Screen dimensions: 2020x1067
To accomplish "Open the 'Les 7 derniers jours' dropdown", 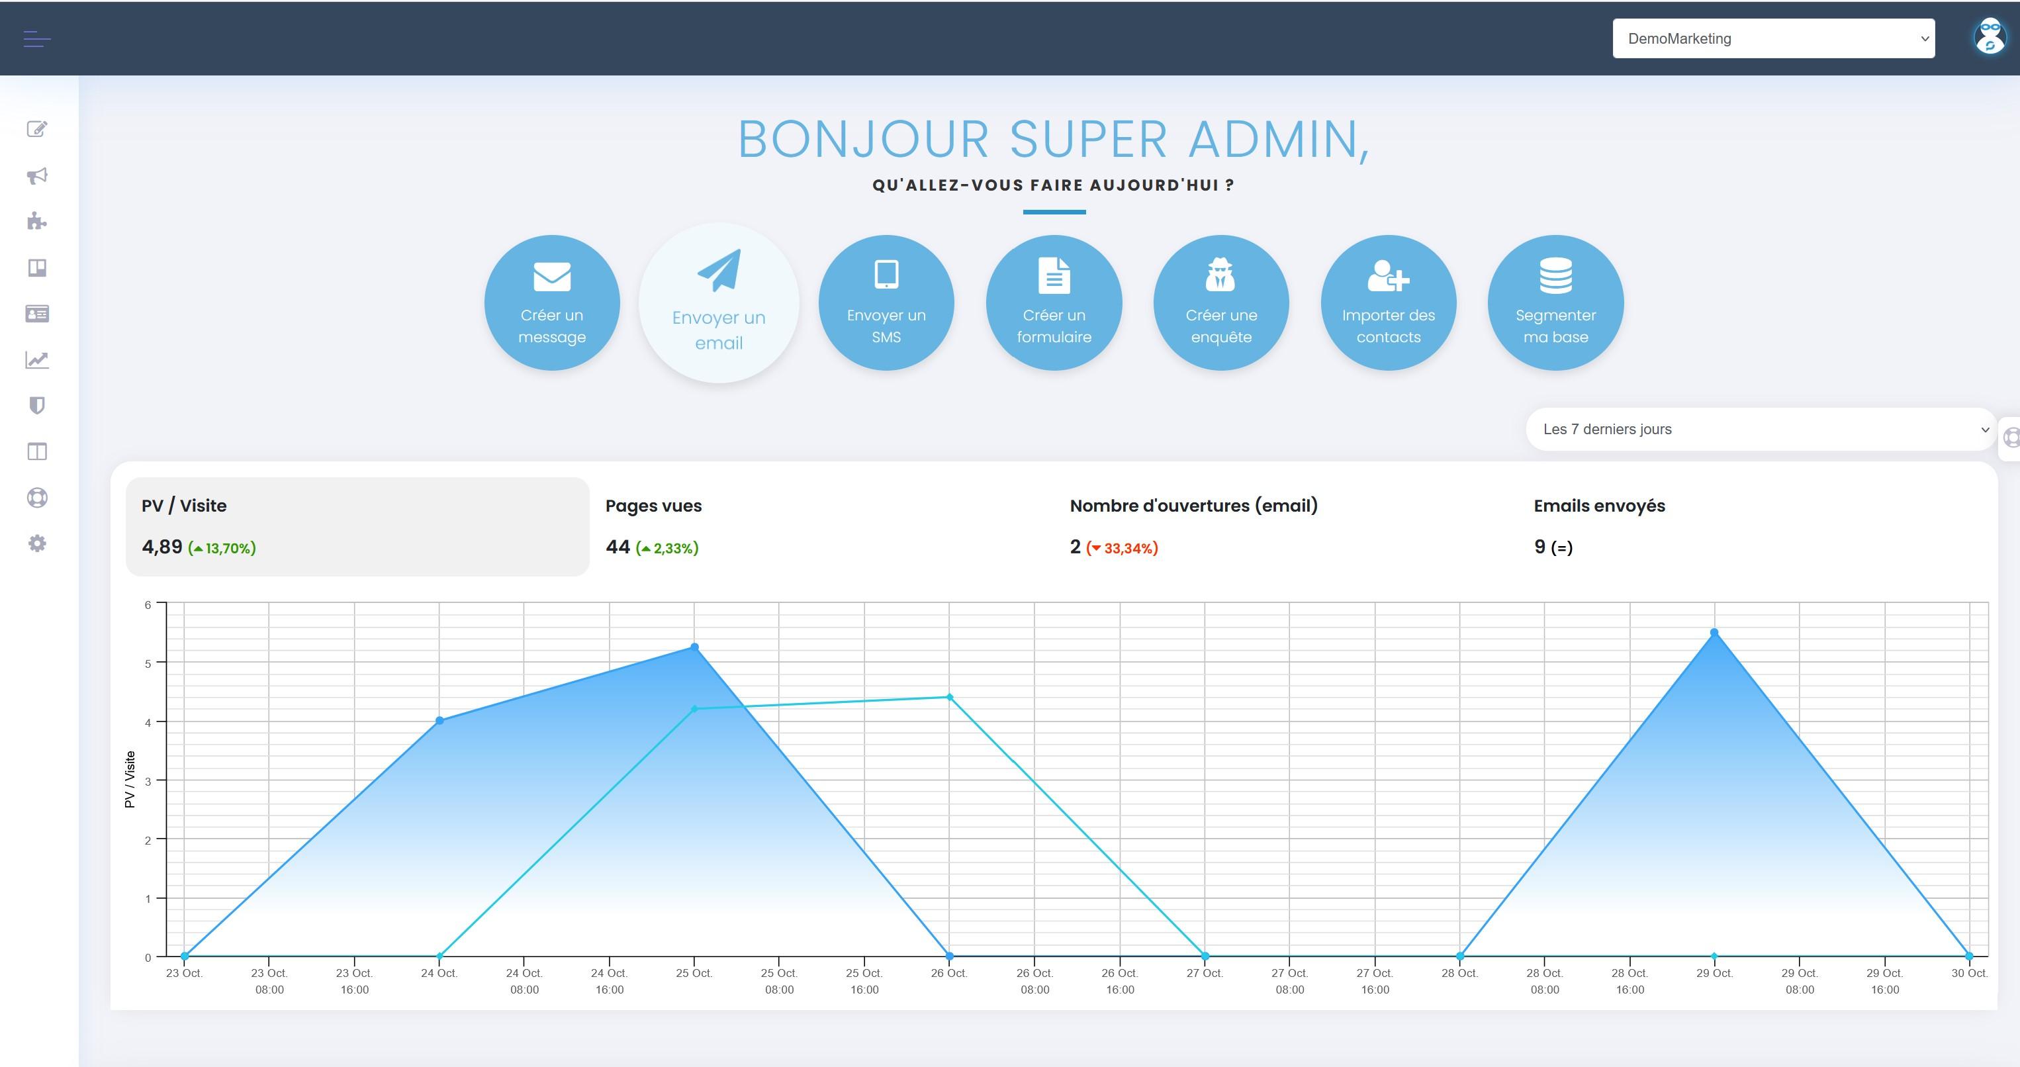I will pos(1761,429).
